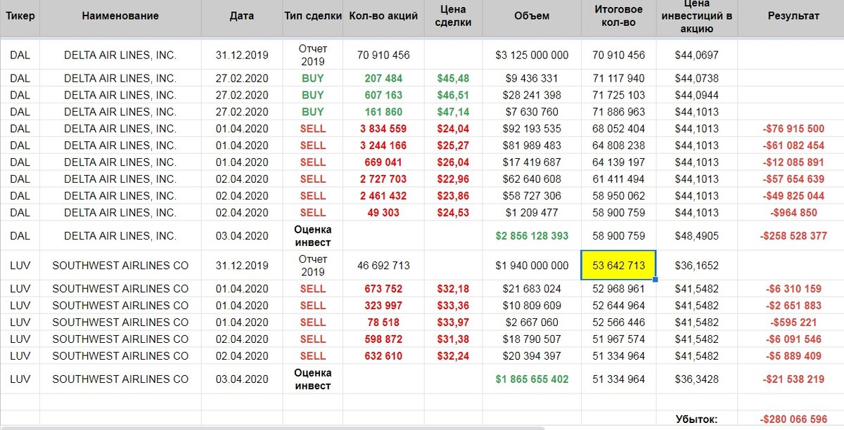Click investment price $44,0738

tap(696, 78)
